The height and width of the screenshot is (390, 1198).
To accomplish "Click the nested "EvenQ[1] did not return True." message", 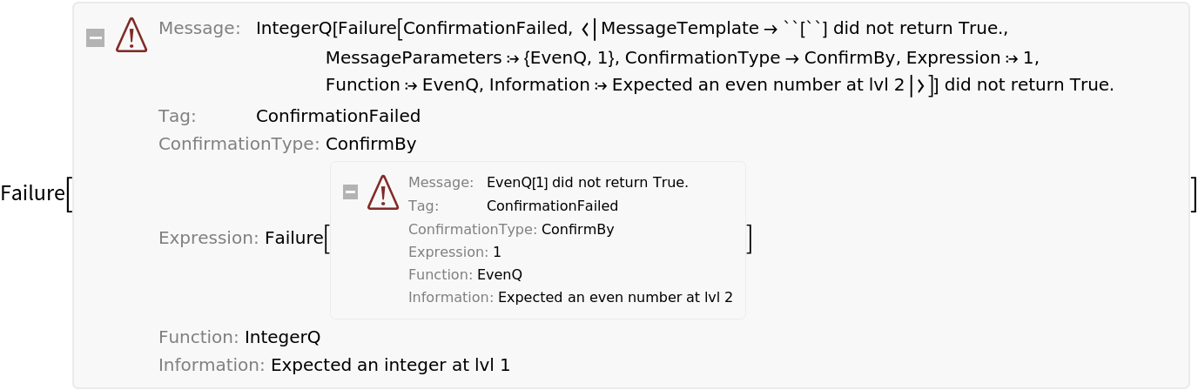I will 587,183.
